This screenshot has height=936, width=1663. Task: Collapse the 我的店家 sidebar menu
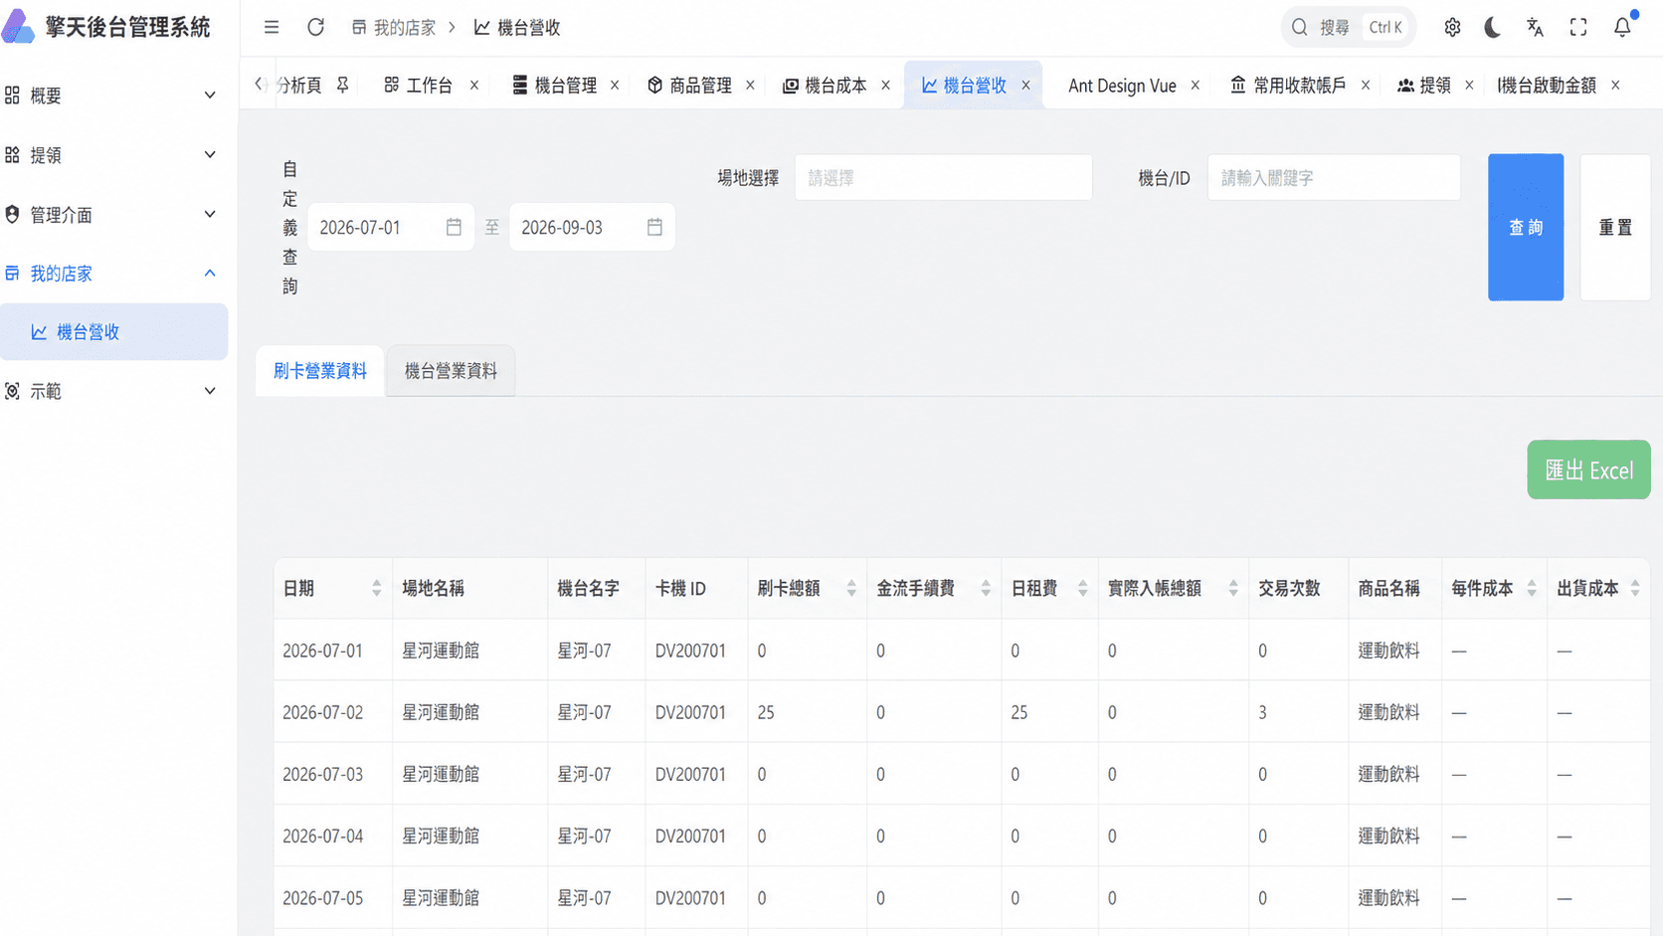[x=113, y=274]
